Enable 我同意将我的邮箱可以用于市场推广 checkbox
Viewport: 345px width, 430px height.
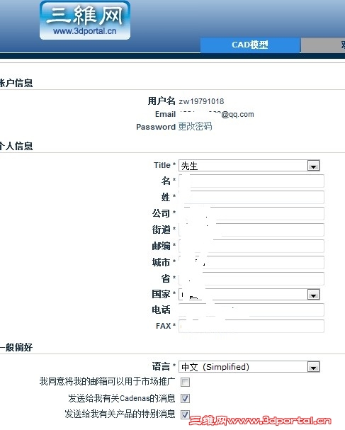(x=185, y=382)
